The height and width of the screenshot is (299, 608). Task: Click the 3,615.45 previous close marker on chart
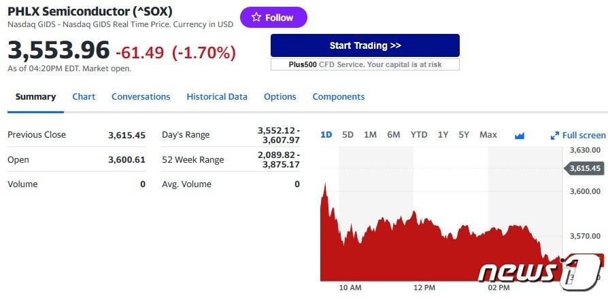click(585, 168)
